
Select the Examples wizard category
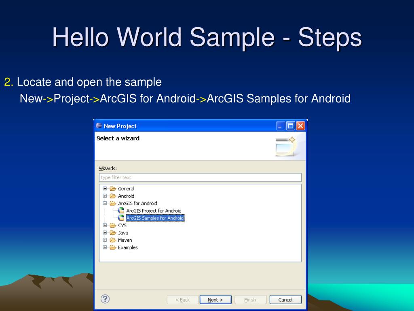point(128,247)
